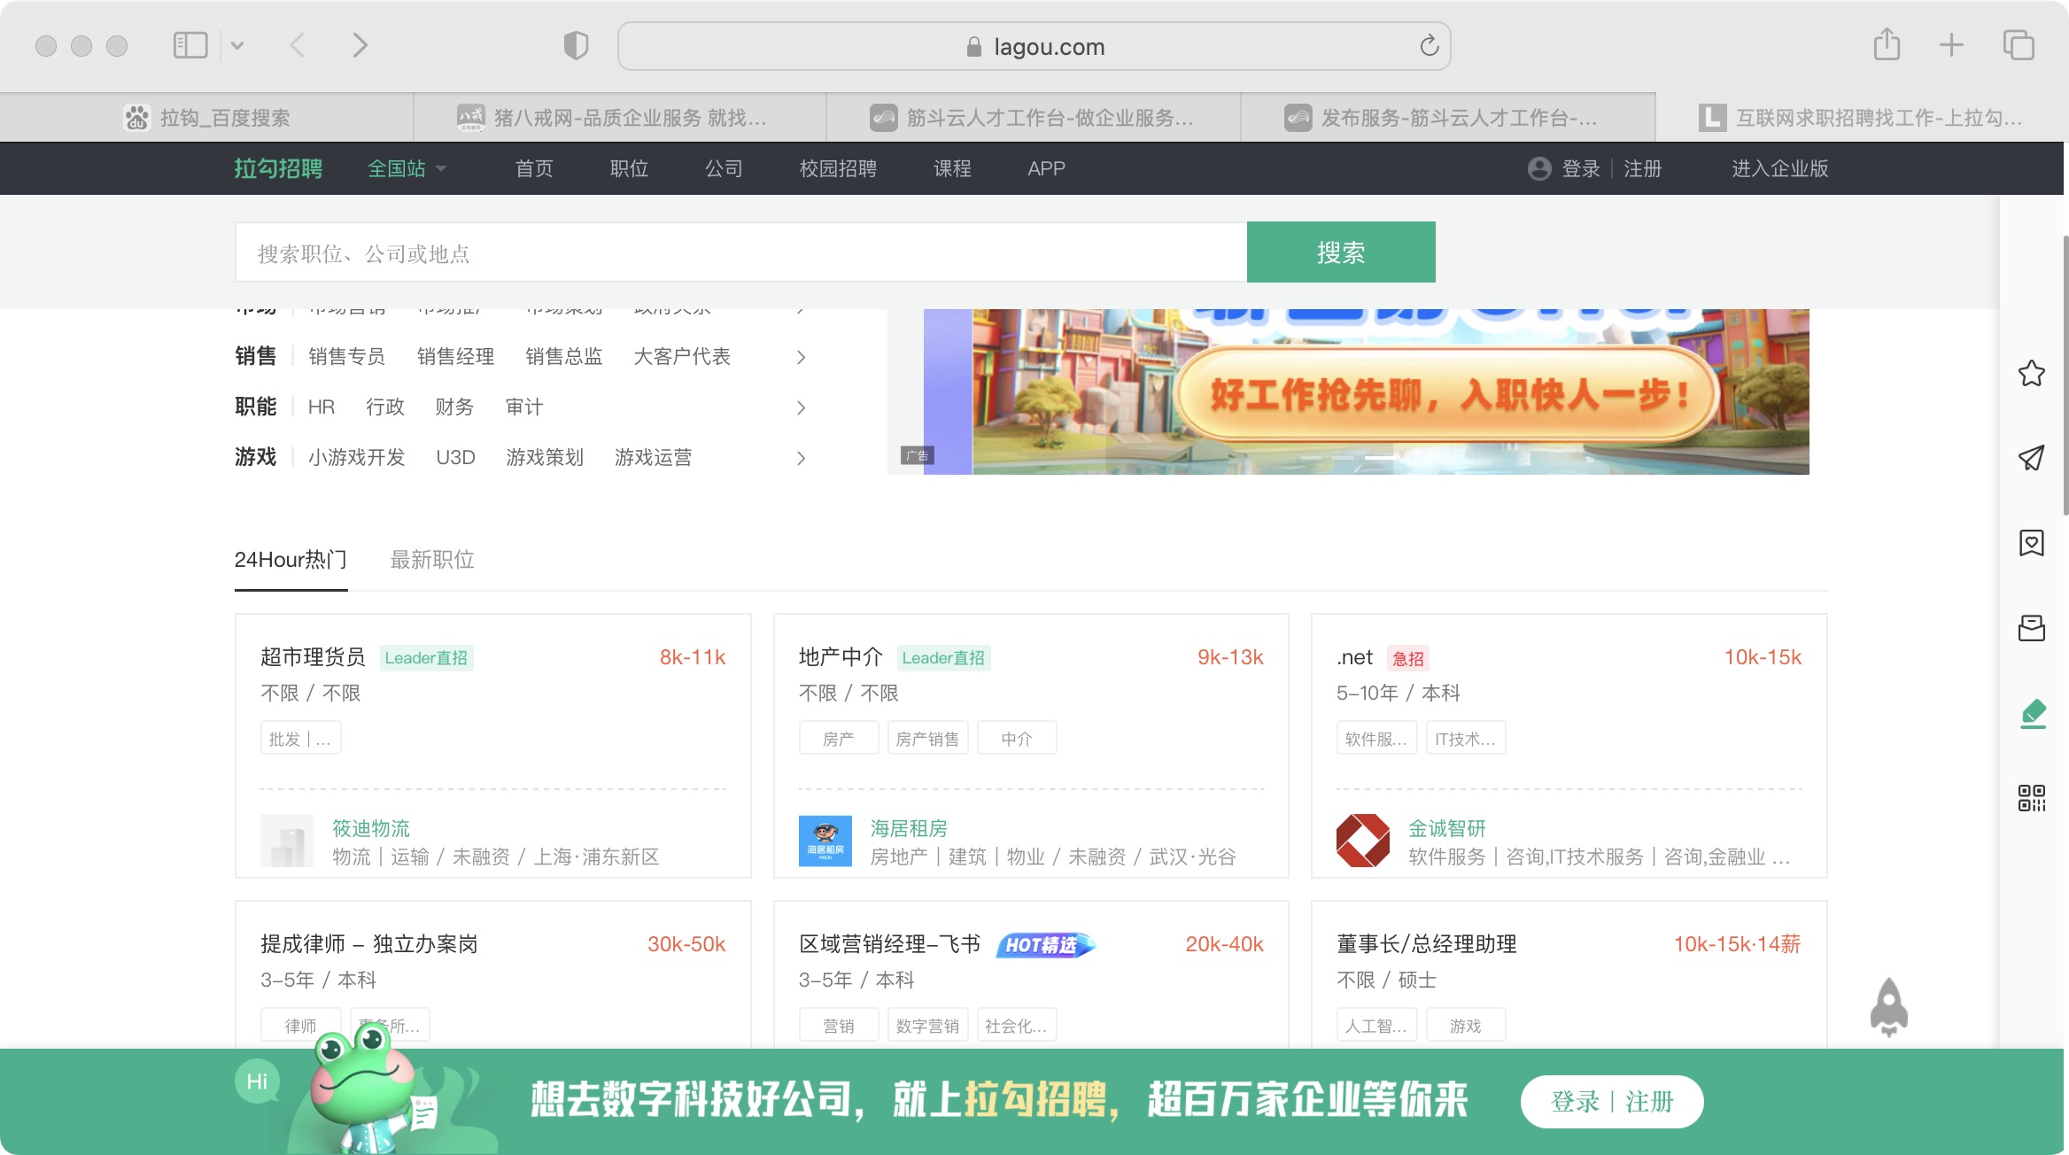Open the Share icon in Safari toolbar
Image resolution: width=2069 pixels, height=1155 pixels.
[x=1887, y=44]
